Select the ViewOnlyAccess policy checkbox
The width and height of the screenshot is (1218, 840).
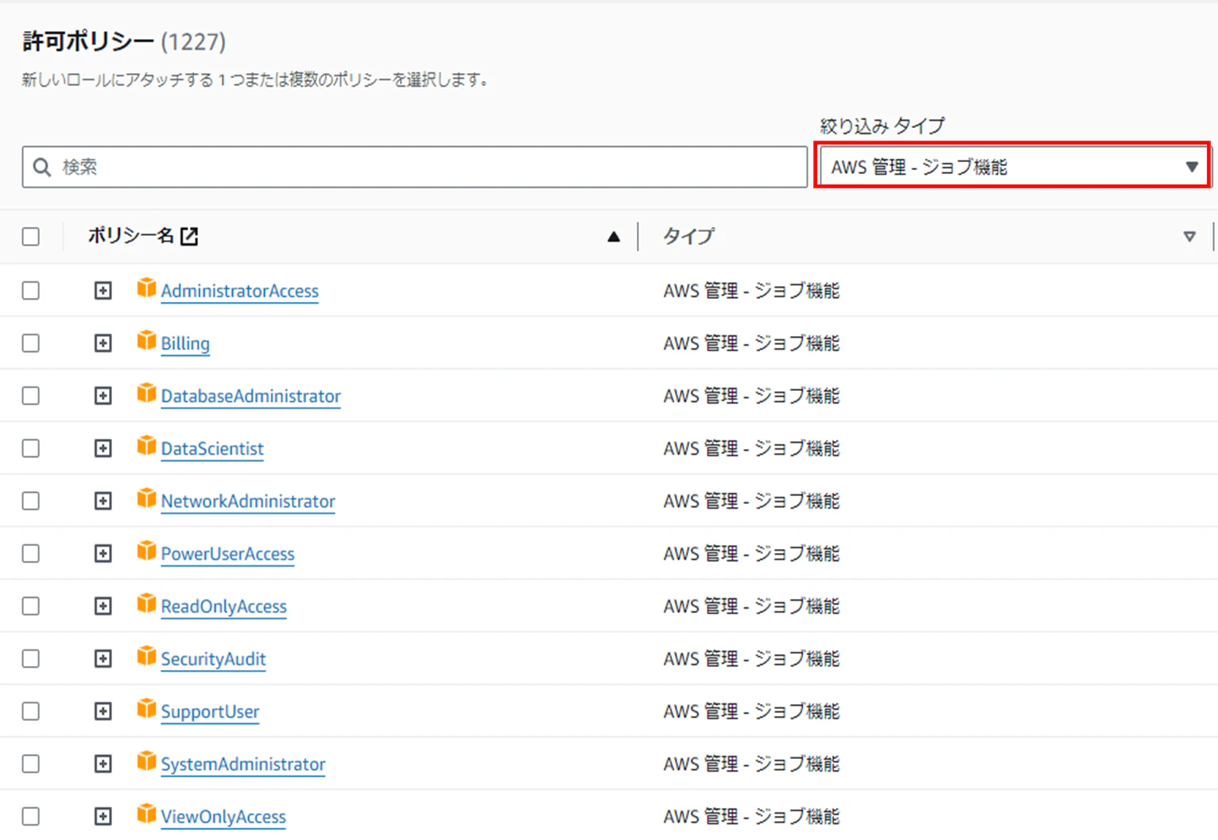point(31,816)
